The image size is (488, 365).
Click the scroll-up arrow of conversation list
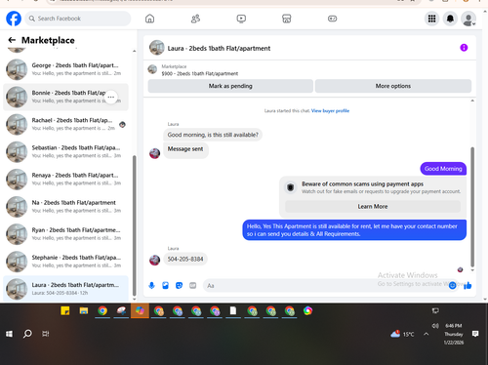(x=134, y=51)
